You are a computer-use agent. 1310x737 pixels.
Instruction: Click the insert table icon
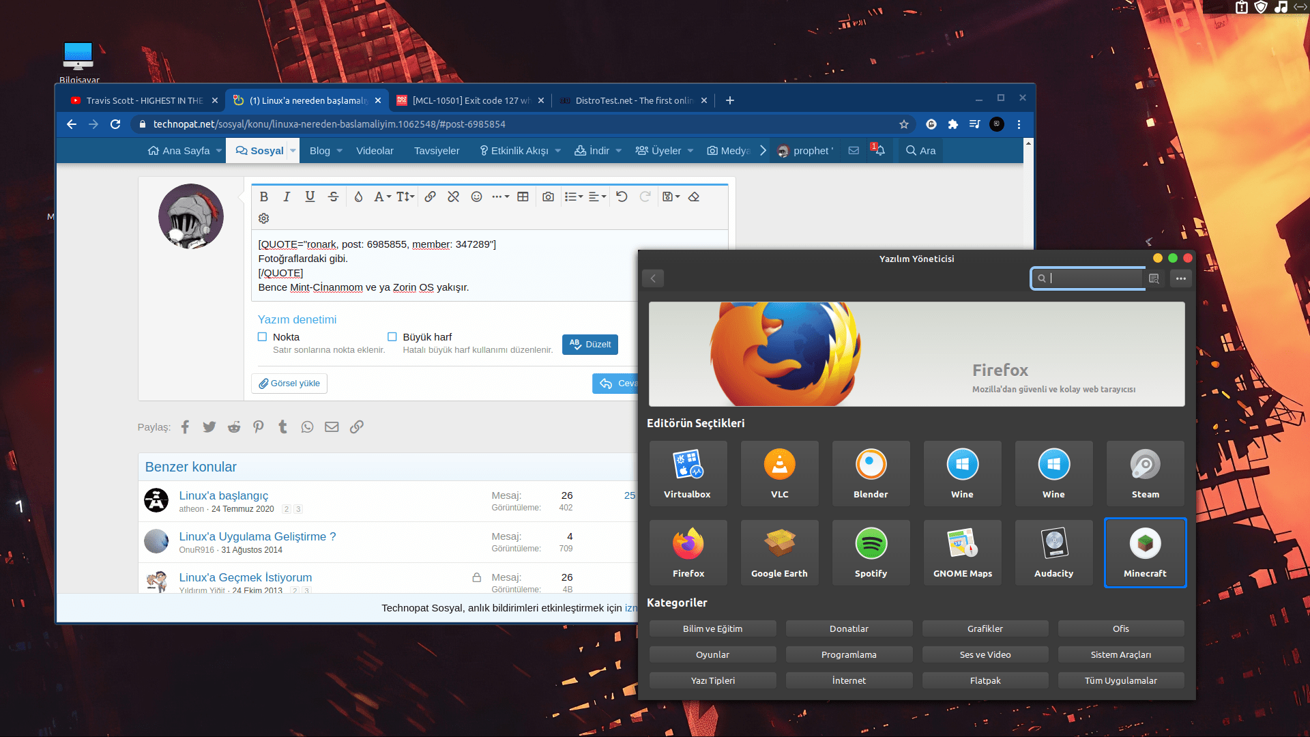click(523, 197)
